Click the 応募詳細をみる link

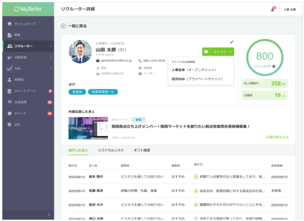[277, 137]
